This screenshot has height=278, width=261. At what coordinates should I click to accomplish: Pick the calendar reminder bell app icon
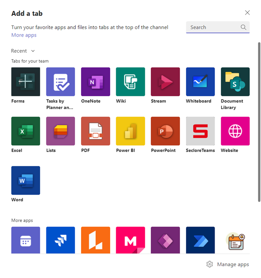pyautogui.click(x=235, y=240)
